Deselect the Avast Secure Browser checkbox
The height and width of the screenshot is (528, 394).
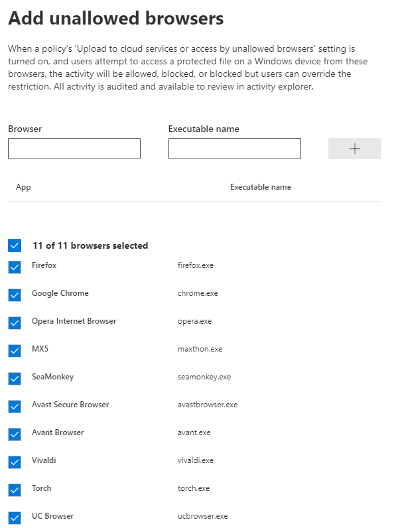pos(15,407)
